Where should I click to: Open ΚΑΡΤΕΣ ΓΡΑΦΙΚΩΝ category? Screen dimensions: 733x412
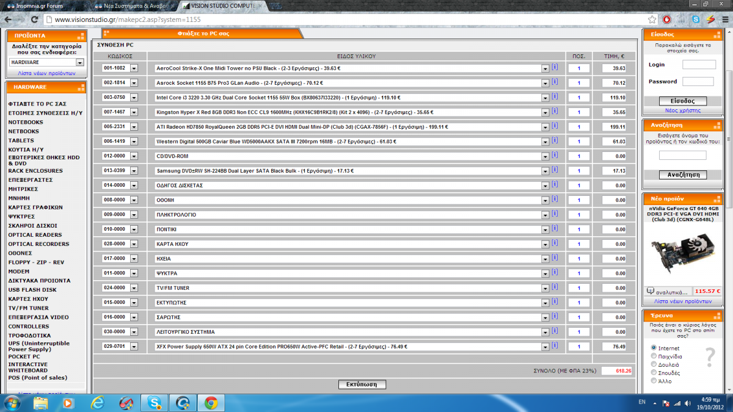(36, 208)
